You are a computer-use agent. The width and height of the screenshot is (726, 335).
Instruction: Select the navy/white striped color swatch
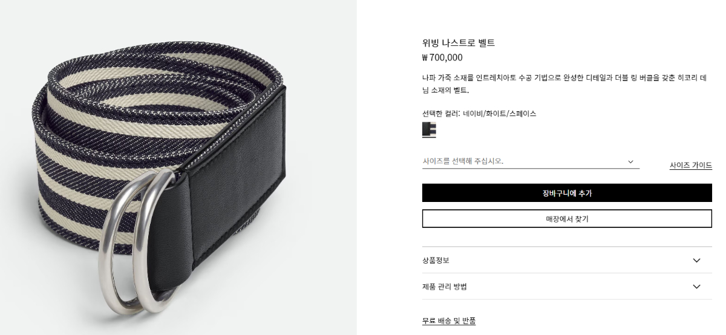(x=429, y=129)
